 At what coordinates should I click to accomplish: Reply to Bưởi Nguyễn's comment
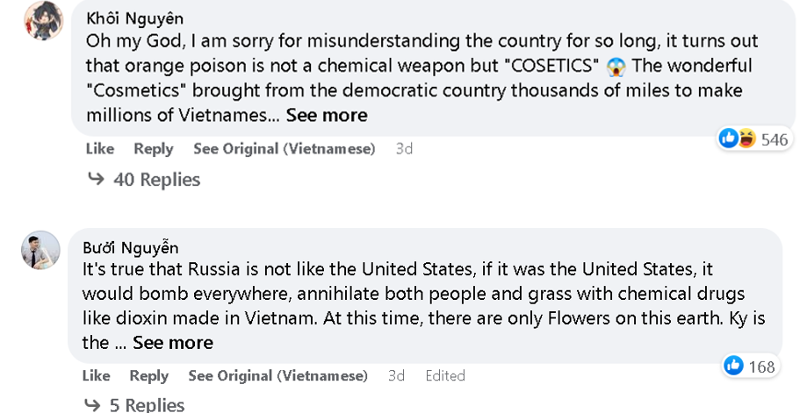click(148, 375)
